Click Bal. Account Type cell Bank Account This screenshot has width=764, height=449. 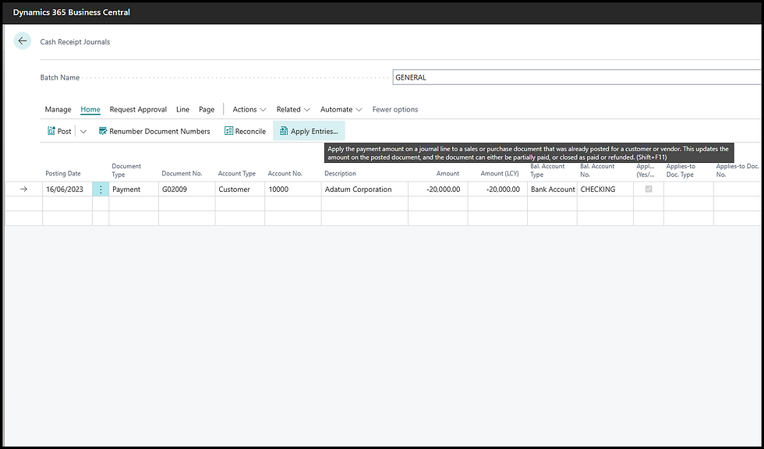point(552,189)
